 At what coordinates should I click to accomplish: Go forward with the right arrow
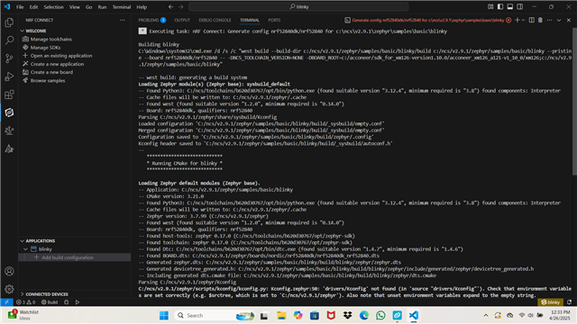coord(180,7)
